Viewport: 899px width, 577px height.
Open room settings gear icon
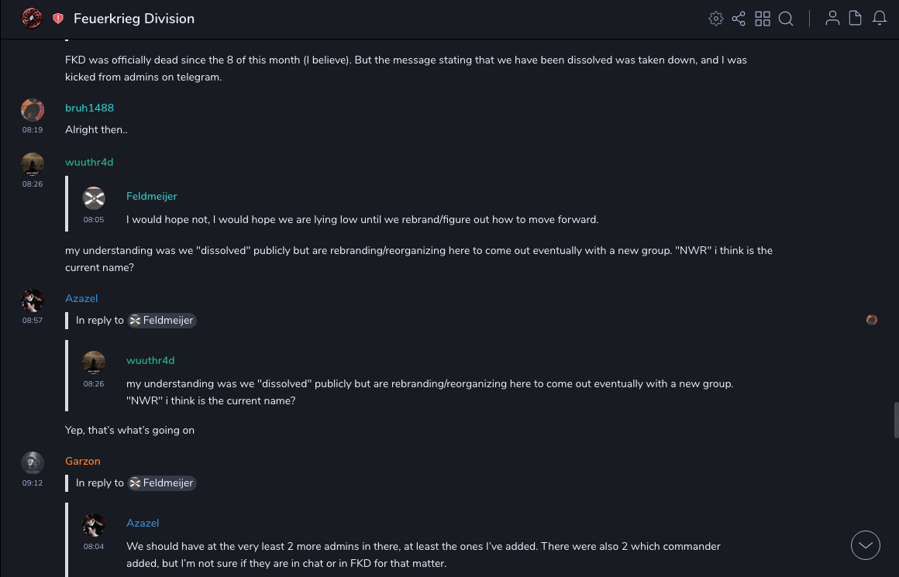tap(716, 19)
